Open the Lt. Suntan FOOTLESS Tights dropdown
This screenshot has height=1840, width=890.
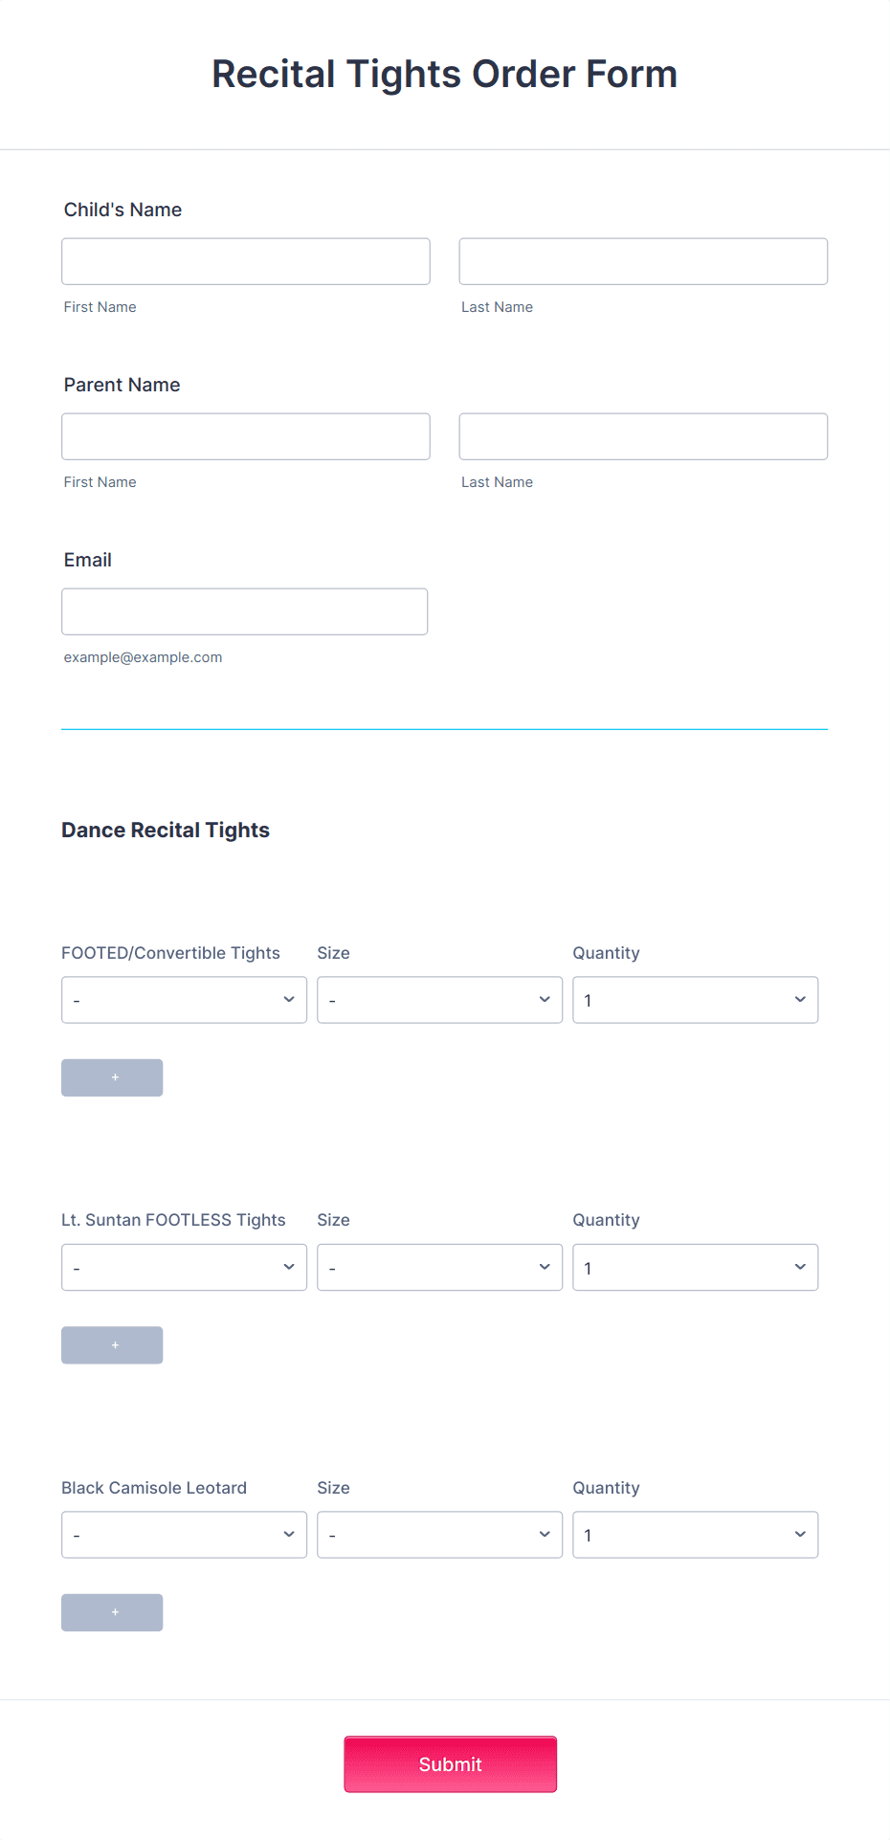[x=184, y=1267]
